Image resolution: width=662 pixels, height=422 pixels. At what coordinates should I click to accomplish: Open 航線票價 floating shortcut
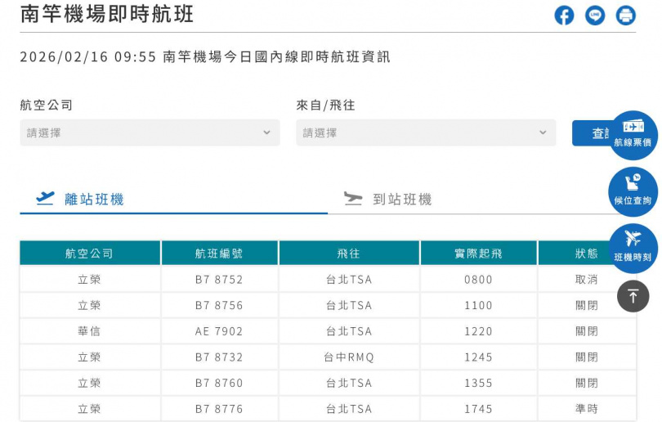tap(633, 135)
